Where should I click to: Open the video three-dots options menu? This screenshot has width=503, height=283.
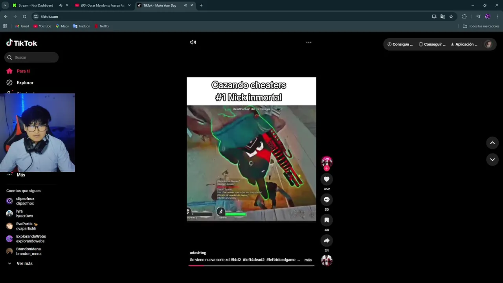click(x=309, y=42)
